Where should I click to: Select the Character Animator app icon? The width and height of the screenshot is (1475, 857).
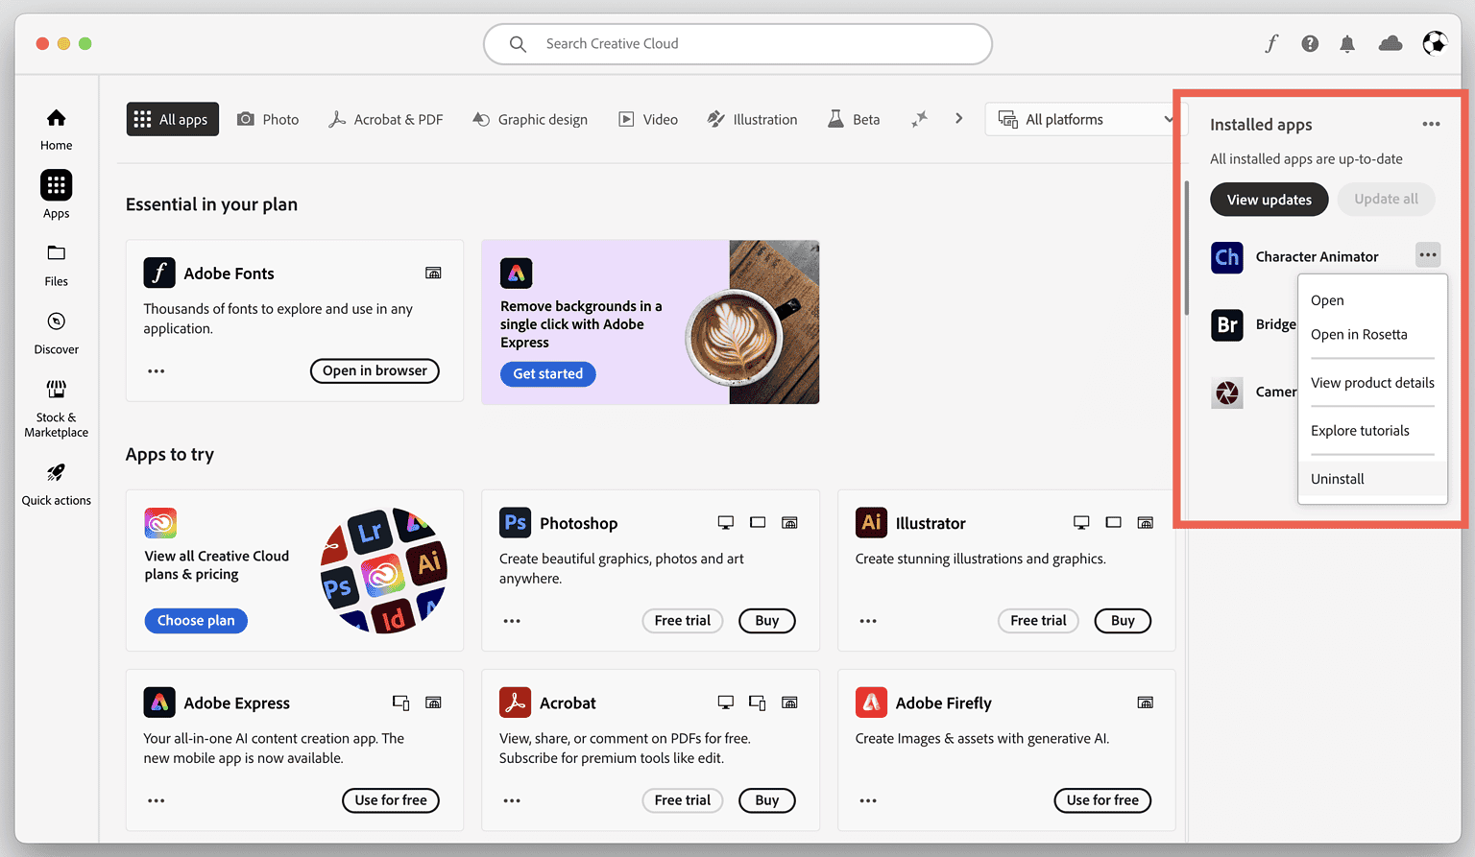(1226, 256)
